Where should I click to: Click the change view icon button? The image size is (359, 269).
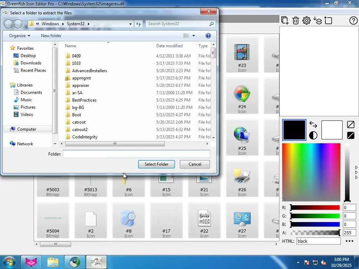(x=186, y=36)
